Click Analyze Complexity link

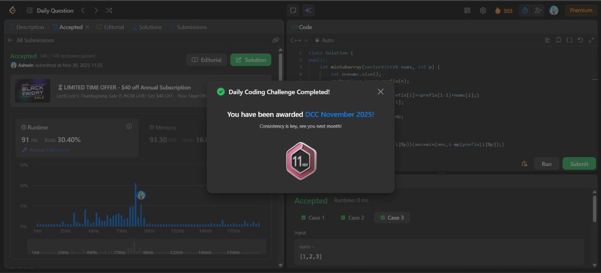(46, 150)
